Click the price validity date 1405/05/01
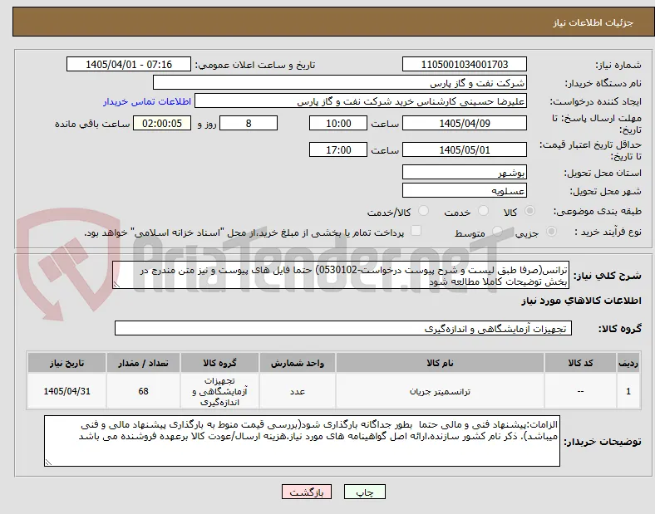Viewport: 655px width, 514px height. 465,149
